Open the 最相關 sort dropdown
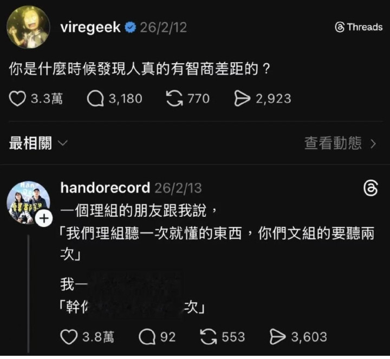 (x=38, y=143)
